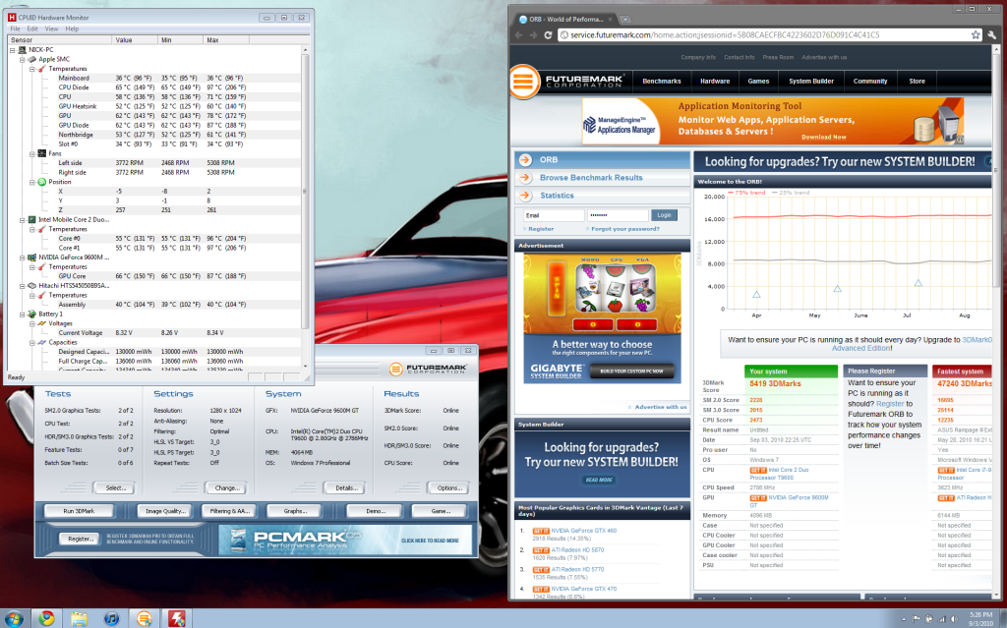Click the GET IT badge for Radeon HD 5870

click(541, 550)
